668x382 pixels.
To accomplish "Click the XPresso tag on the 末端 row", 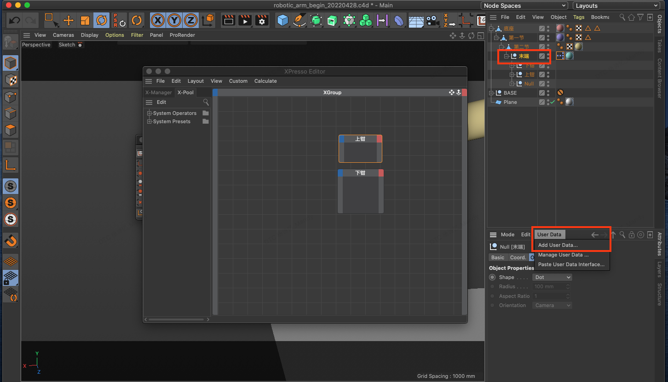I will pos(560,56).
